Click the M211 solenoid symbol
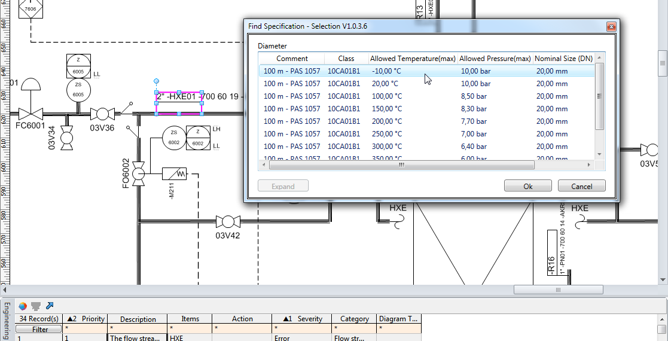The height and width of the screenshot is (341, 668). pyautogui.click(x=175, y=174)
